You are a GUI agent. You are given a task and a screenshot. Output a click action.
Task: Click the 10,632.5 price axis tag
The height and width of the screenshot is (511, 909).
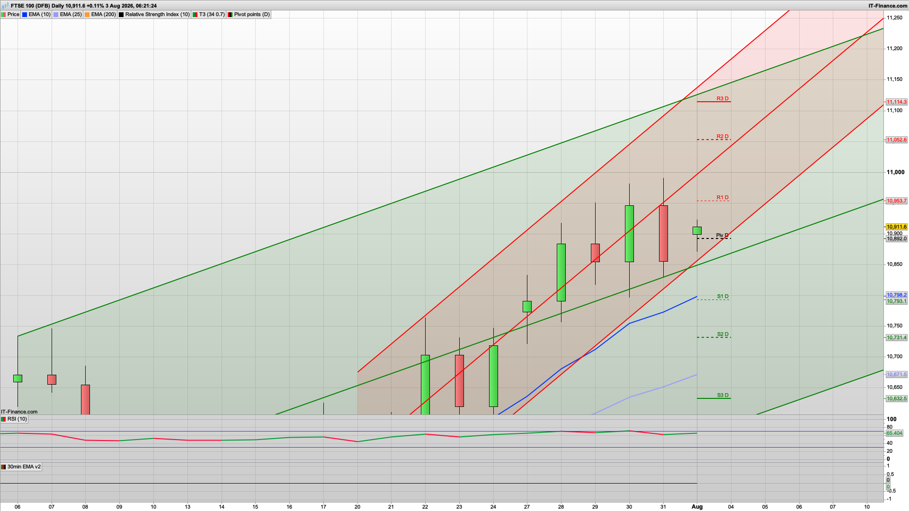coord(896,399)
